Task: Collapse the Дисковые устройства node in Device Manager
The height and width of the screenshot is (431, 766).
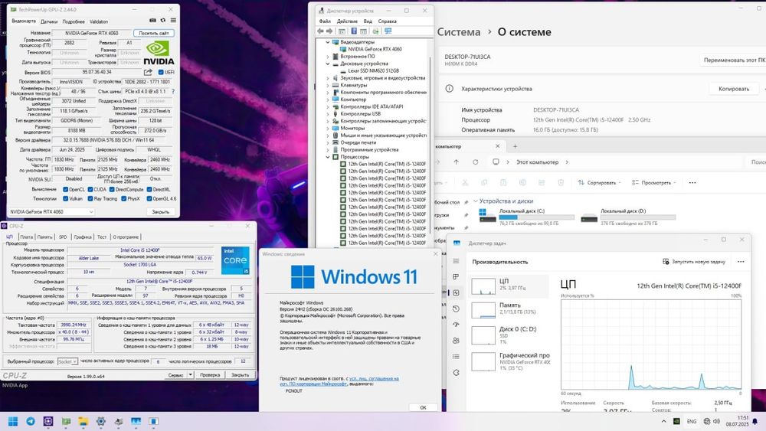Action: [x=328, y=64]
